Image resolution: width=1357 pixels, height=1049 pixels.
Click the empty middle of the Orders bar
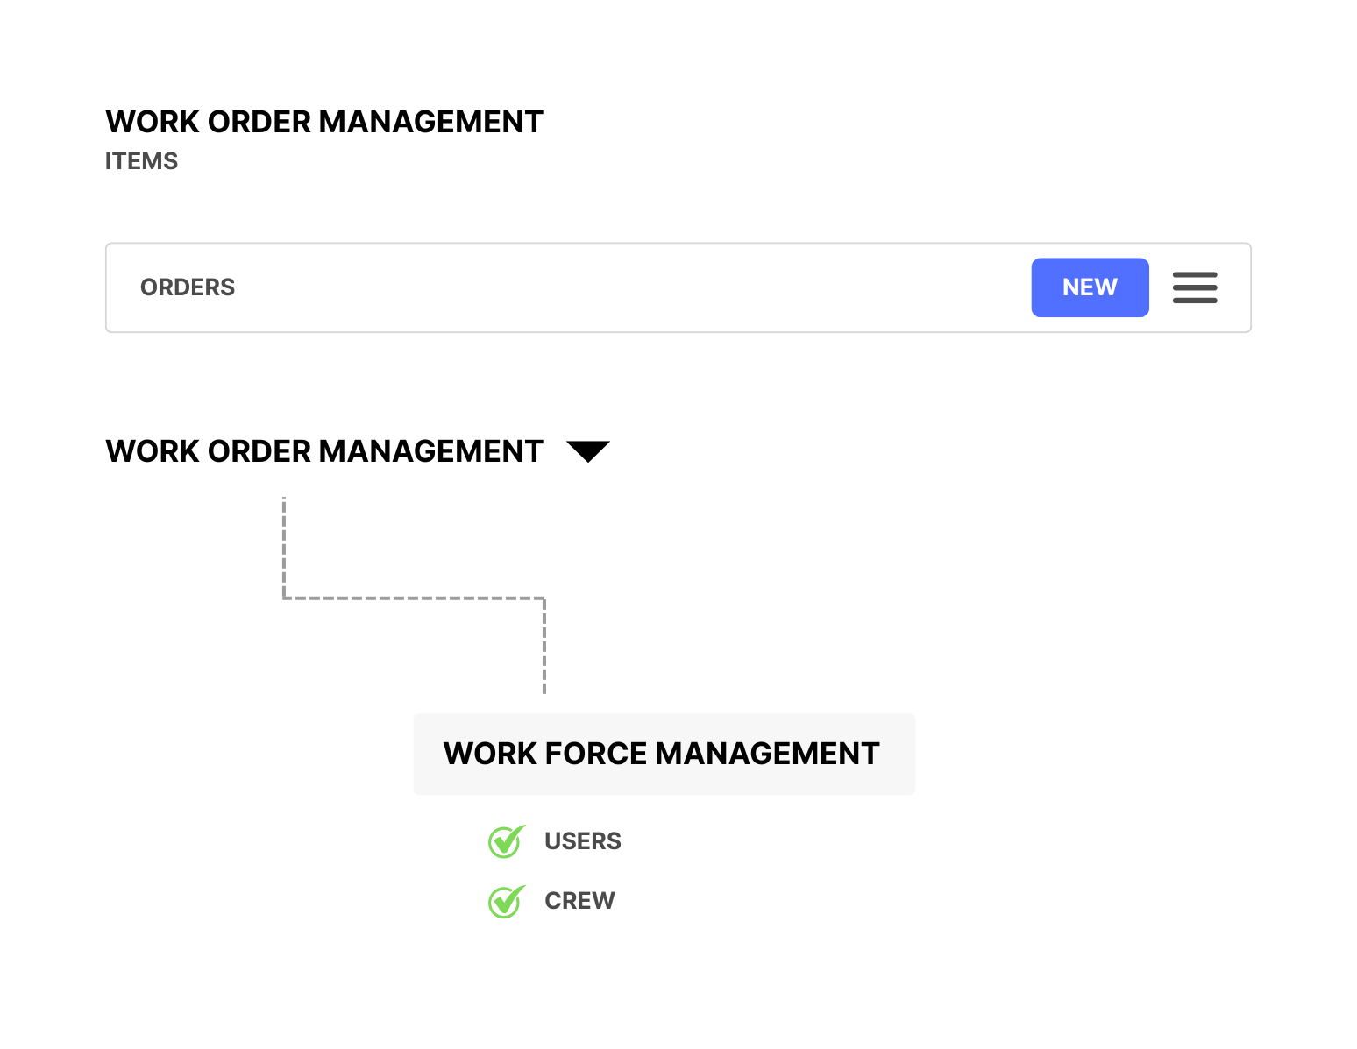point(614,287)
